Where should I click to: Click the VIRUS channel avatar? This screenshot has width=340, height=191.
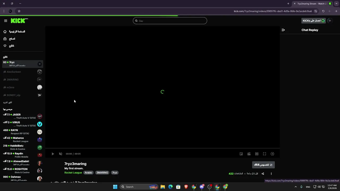point(40,124)
